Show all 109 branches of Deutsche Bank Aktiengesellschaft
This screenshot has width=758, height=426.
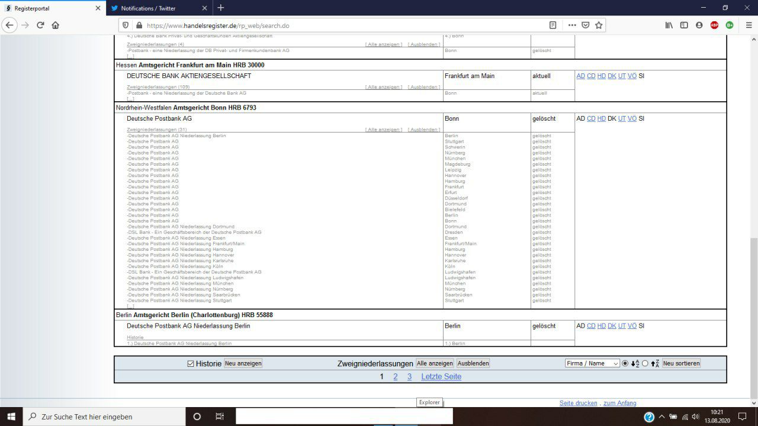coord(384,87)
